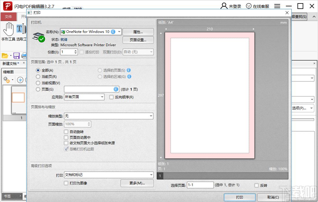Click the Thumbnails panel header
Image resolution: width=318 pixels, height=202 pixels.
coord(8,72)
